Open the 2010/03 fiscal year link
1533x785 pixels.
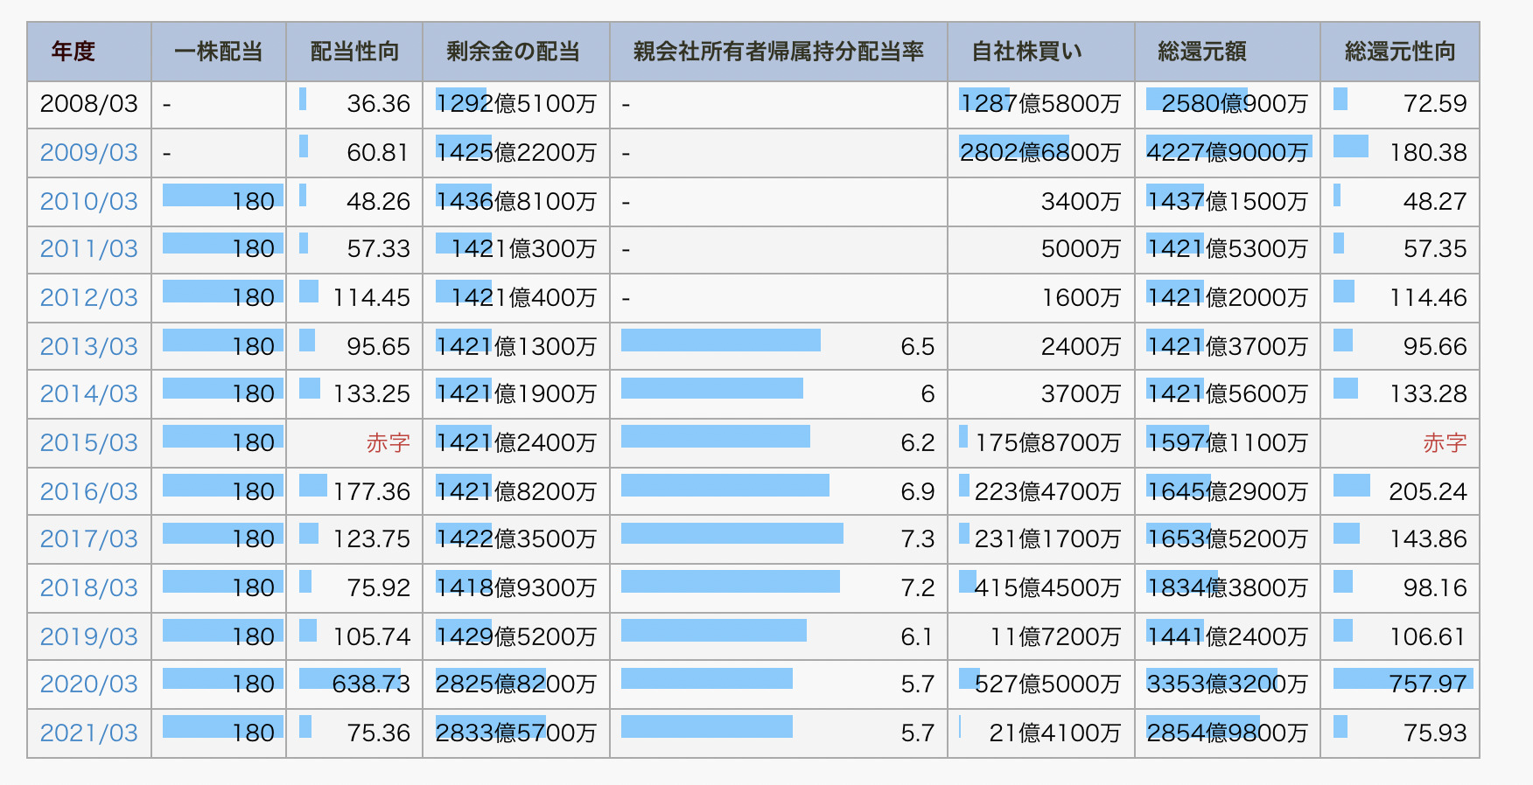click(x=89, y=202)
